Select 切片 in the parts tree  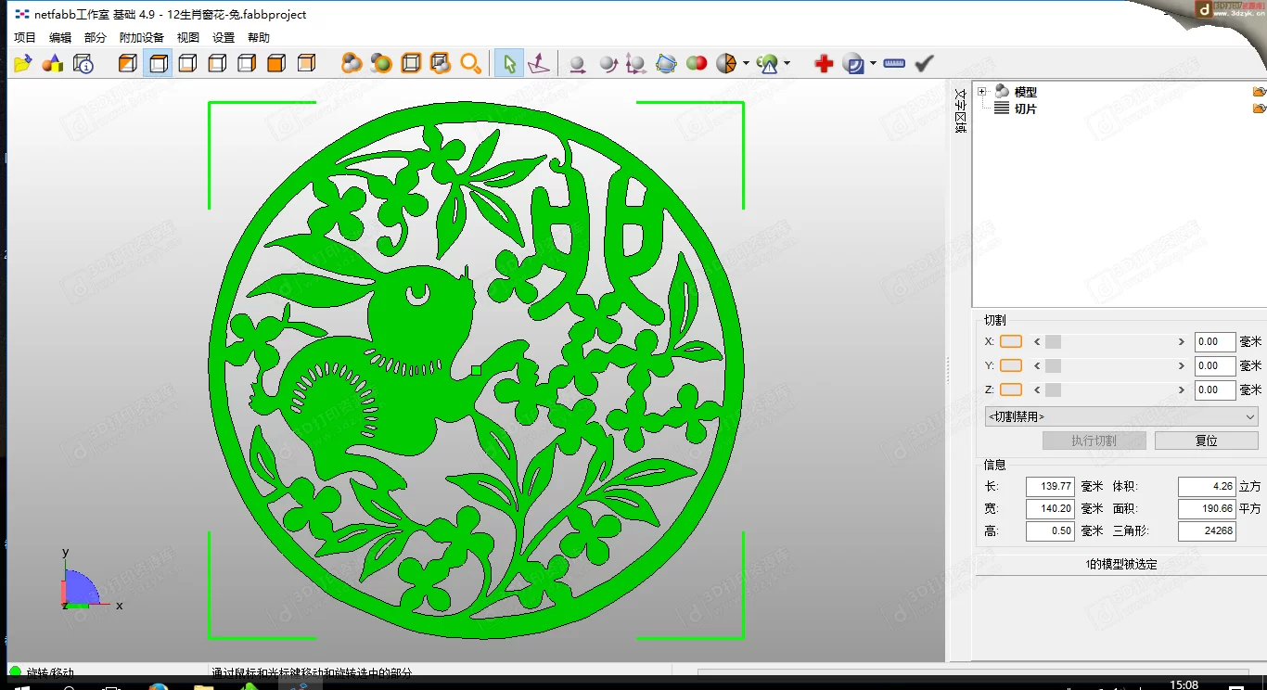click(1025, 109)
